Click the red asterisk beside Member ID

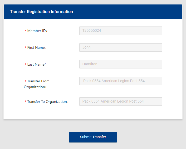click(25, 31)
